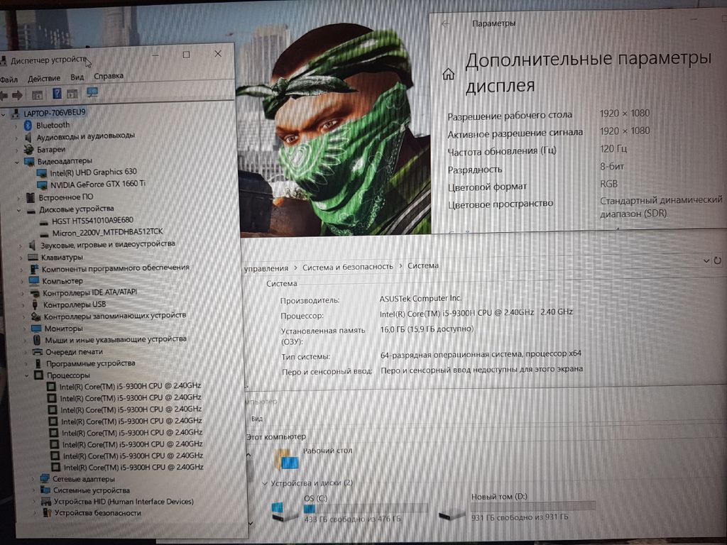The width and height of the screenshot is (727, 545).
Task: Expand the Контроллеры IDE ATA/ATAPI category
Action: click(x=22, y=293)
